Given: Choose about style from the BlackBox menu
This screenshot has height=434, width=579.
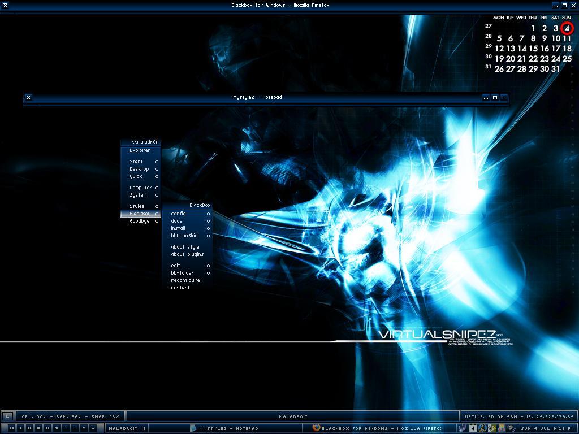Looking at the screenshot, I should (187, 247).
